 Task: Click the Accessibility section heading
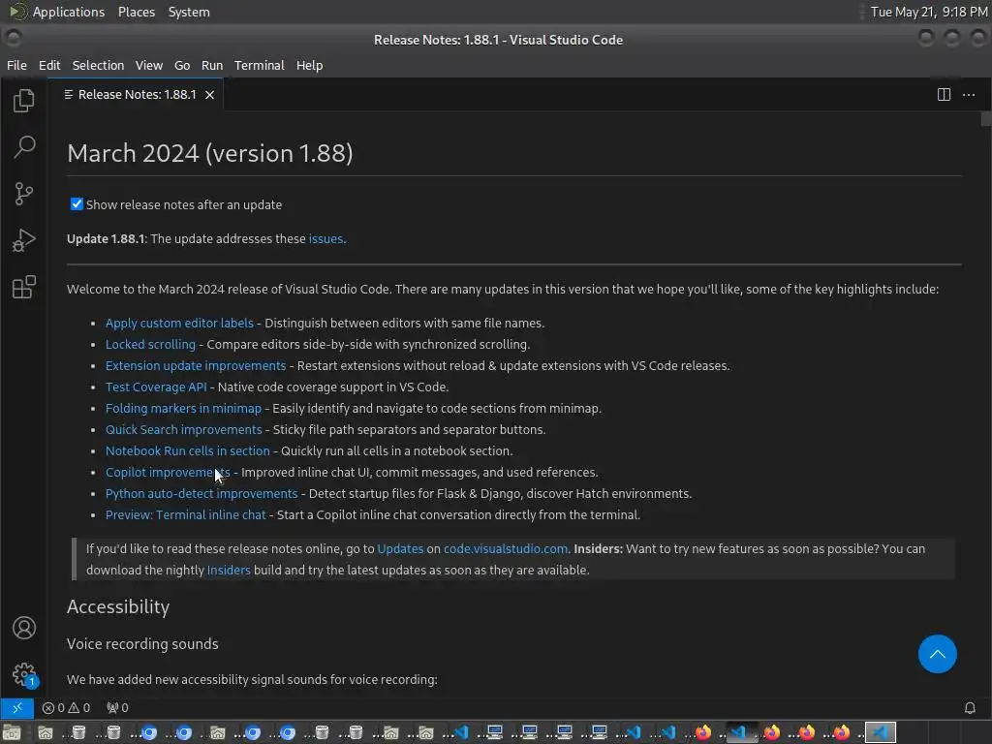(118, 606)
